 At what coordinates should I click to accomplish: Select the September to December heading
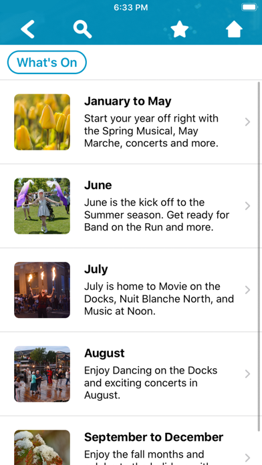click(x=154, y=437)
